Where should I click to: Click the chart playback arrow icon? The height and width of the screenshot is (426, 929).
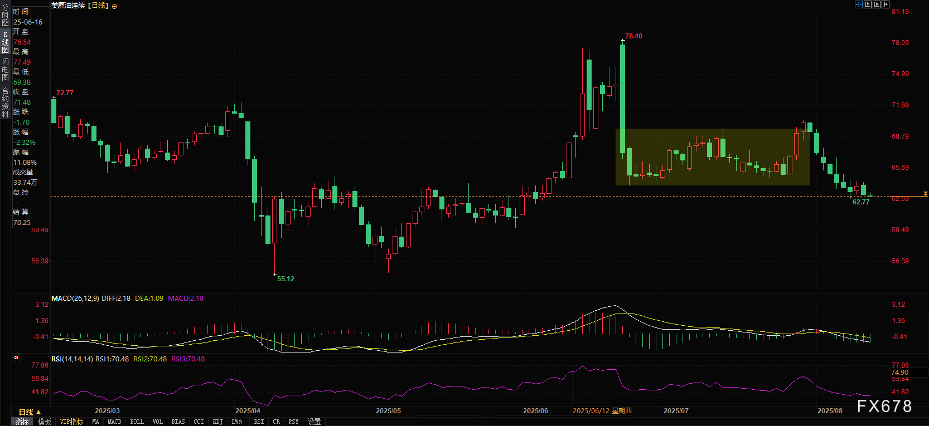point(877,4)
